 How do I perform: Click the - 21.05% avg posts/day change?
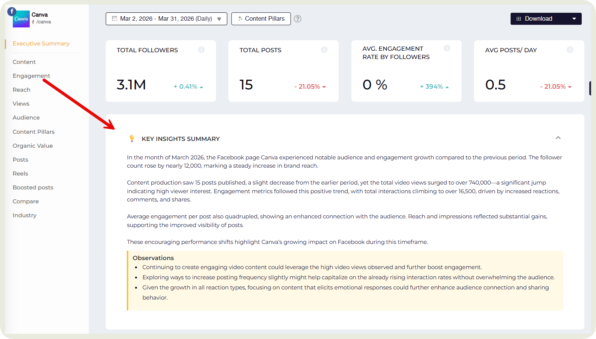[556, 87]
